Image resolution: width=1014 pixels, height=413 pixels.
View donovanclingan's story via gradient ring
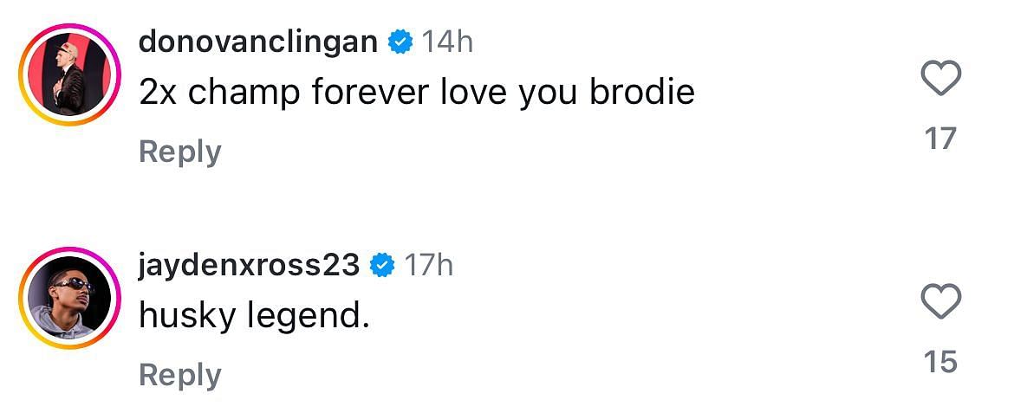tap(70, 75)
